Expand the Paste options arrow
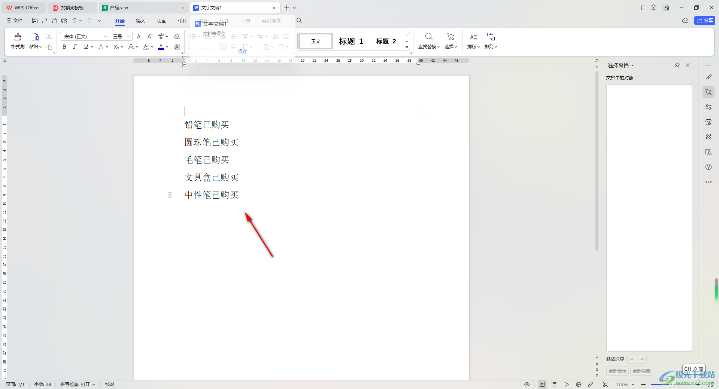Viewport: 719px width, 389px height. pos(40,47)
